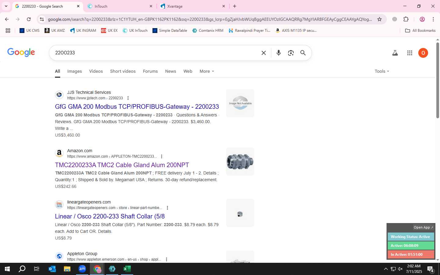Image resolution: width=440 pixels, height=275 pixels.
Task: Open Linear / Osco 2200-233 Shaft Collar result
Action: click(110, 216)
